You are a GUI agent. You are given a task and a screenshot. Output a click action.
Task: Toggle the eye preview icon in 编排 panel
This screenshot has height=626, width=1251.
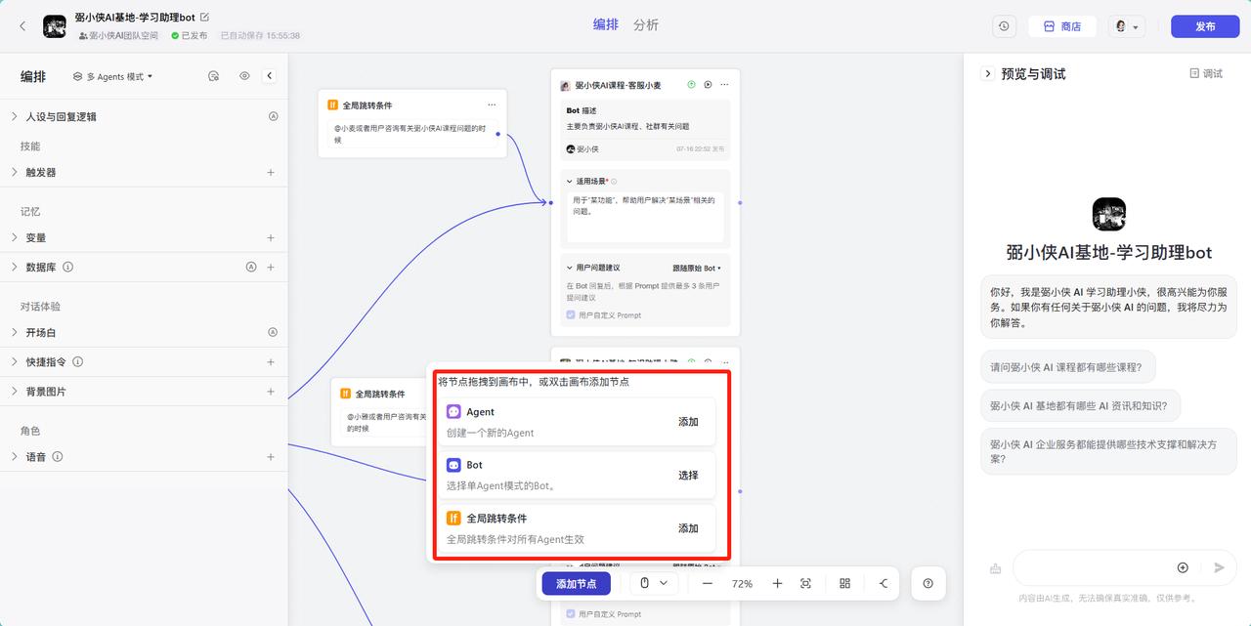coord(244,76)
